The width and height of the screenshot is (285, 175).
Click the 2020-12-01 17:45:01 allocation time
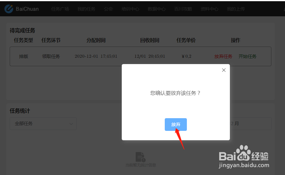point(96,57)
